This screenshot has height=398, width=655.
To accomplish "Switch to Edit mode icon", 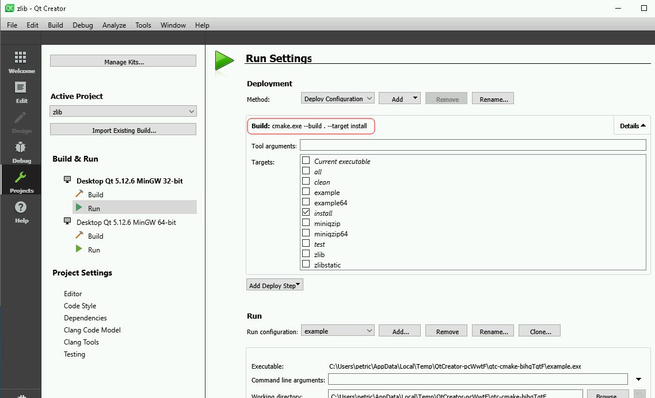I will click(21, 87).
